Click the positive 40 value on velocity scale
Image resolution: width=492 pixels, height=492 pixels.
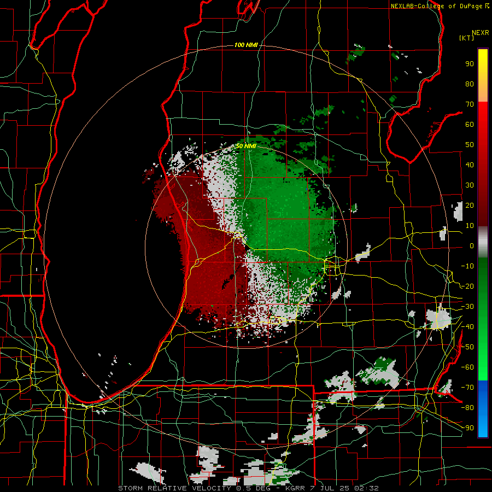click(470, 165)
